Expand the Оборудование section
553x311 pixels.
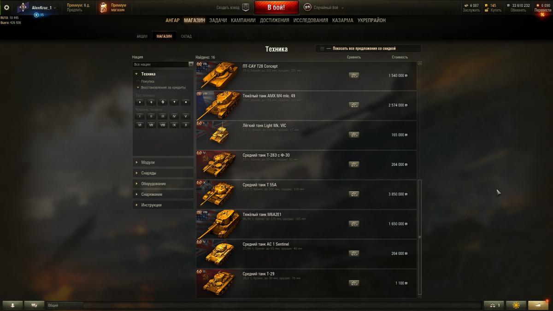click(x=163, y=184)
